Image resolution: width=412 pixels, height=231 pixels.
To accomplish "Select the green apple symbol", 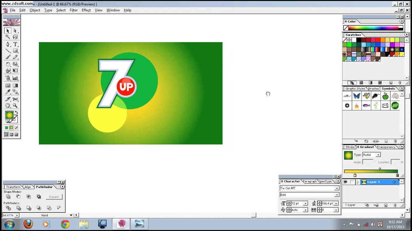I will pos(385,96).
